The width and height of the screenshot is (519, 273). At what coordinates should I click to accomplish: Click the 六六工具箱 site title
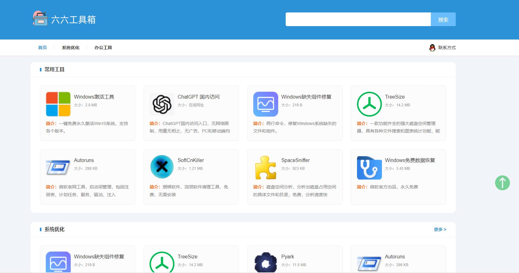[73, 20]
